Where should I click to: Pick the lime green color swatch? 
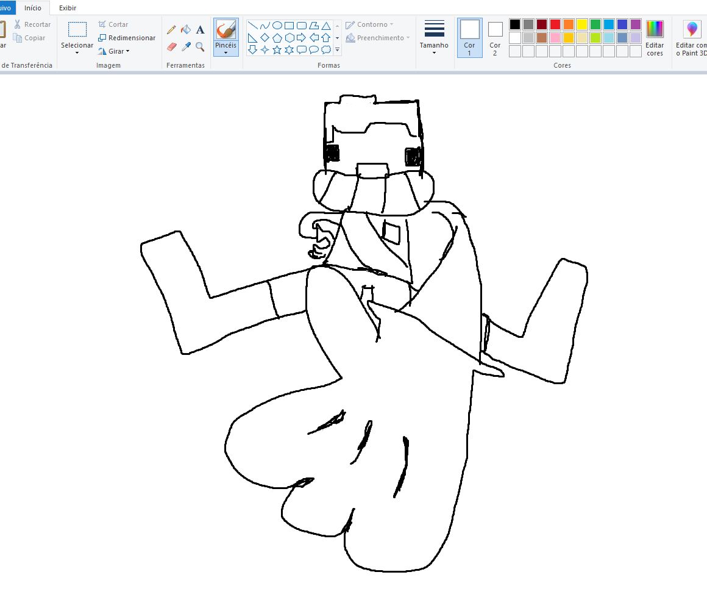595,38
